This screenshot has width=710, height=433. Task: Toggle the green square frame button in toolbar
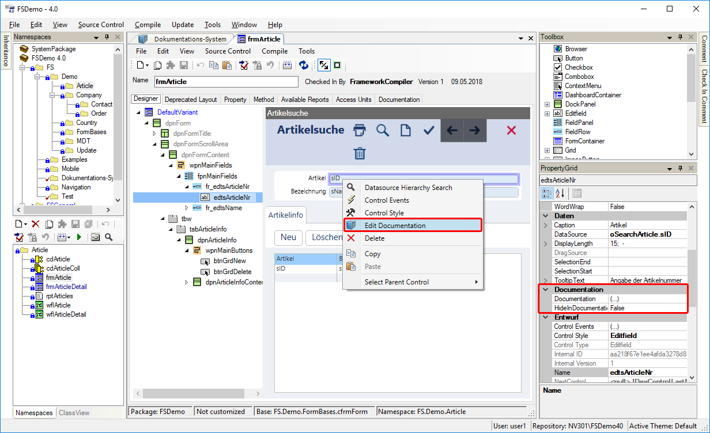coord(338,65)
